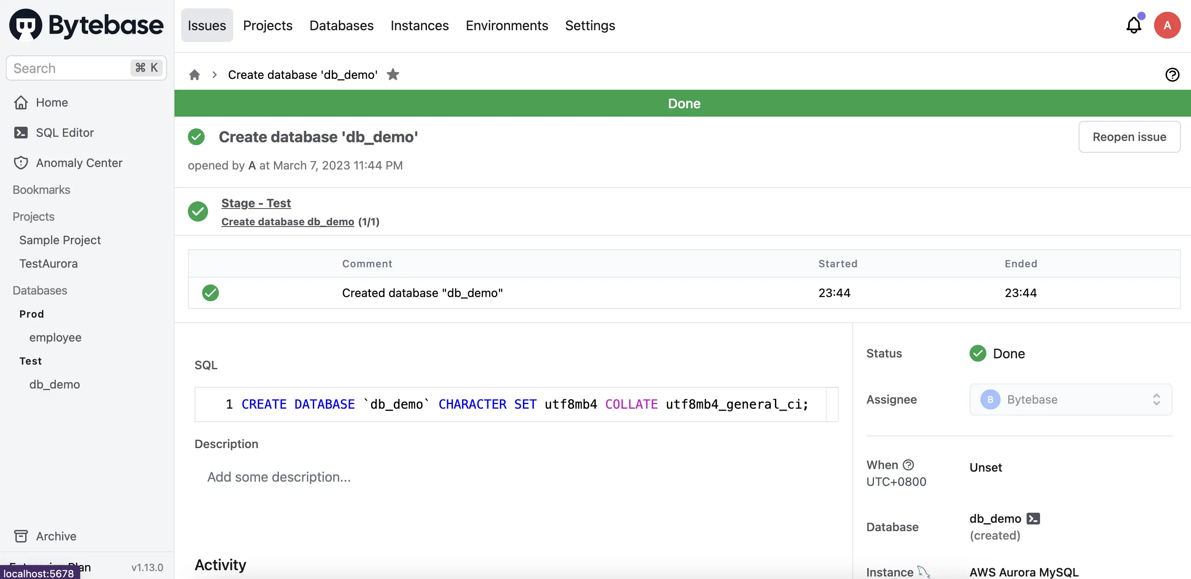Click the MySQL instance icon
This screenshot has width=1191, height=579.
(924, 571)
